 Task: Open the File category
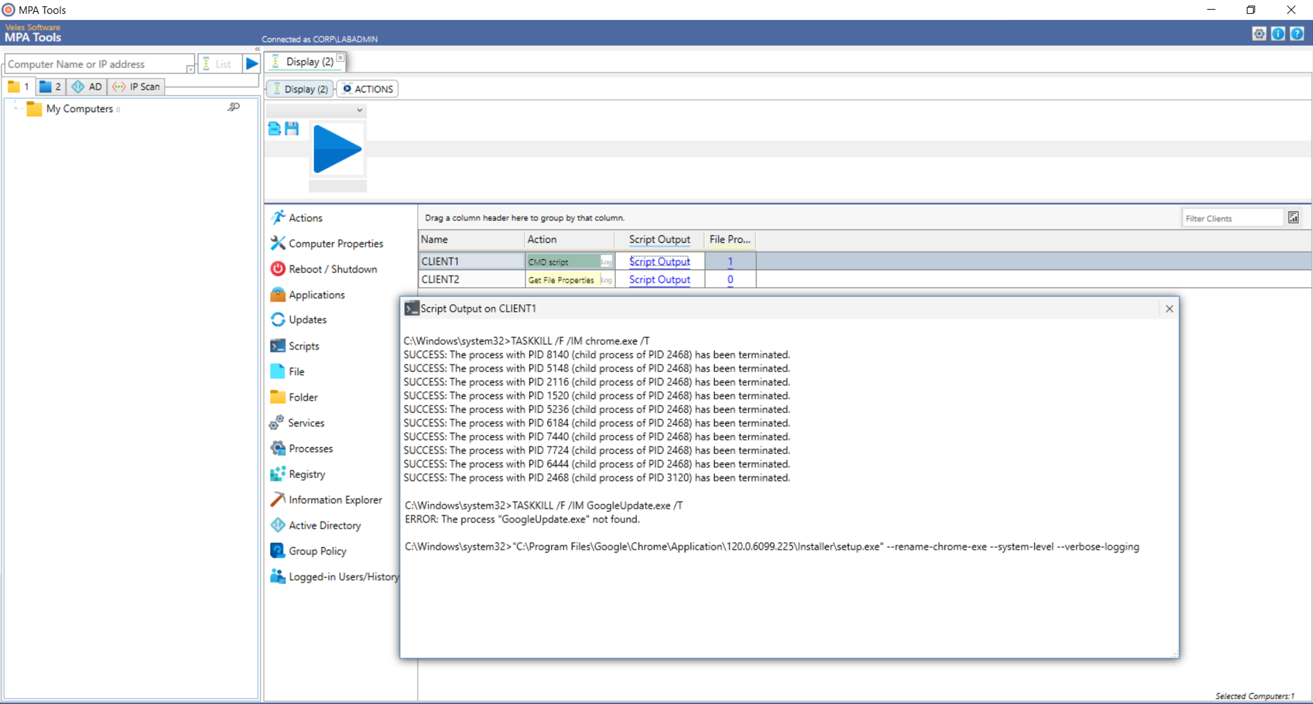click(287, 371)
